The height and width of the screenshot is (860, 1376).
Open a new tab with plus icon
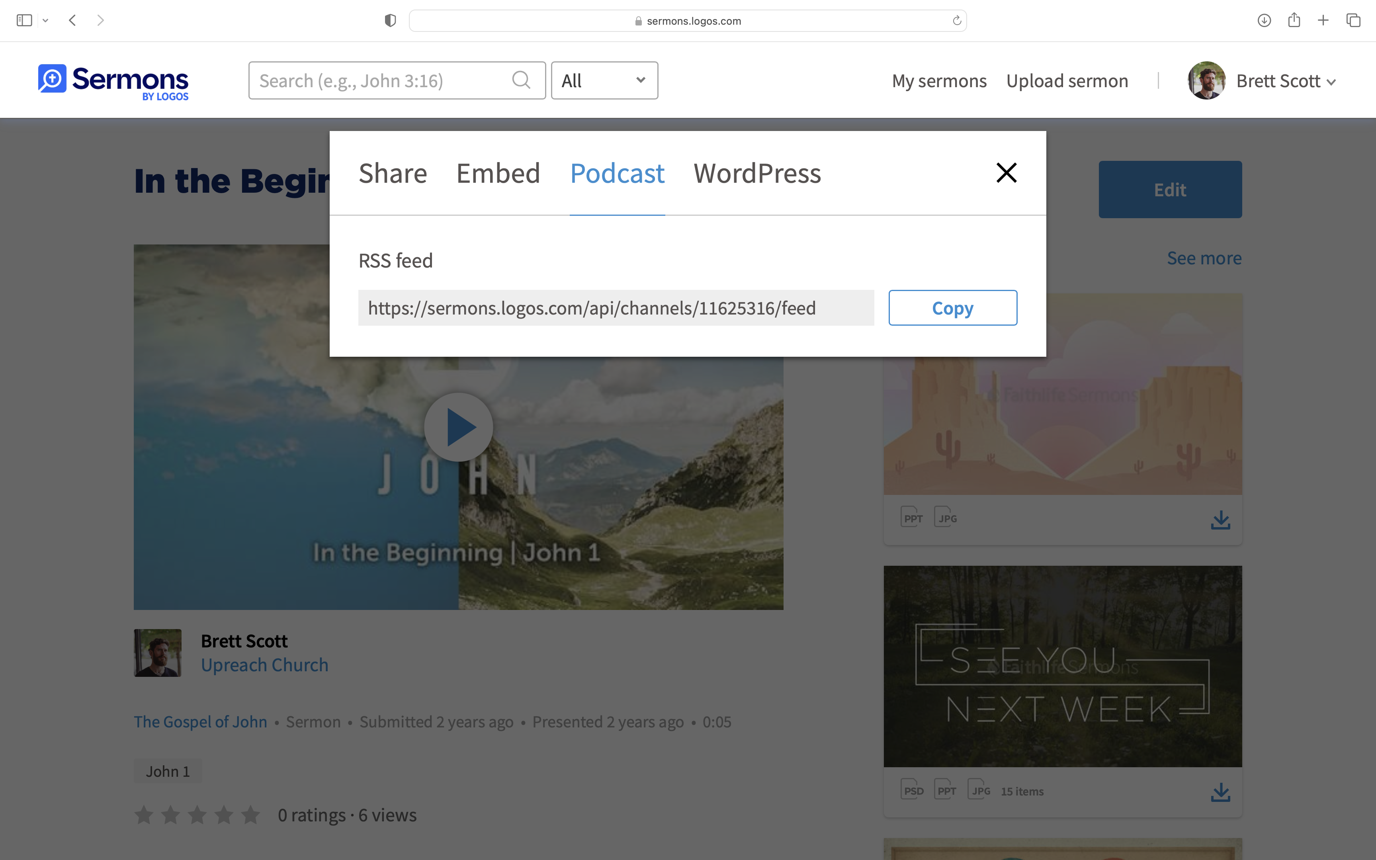[x=1323, y=20]
